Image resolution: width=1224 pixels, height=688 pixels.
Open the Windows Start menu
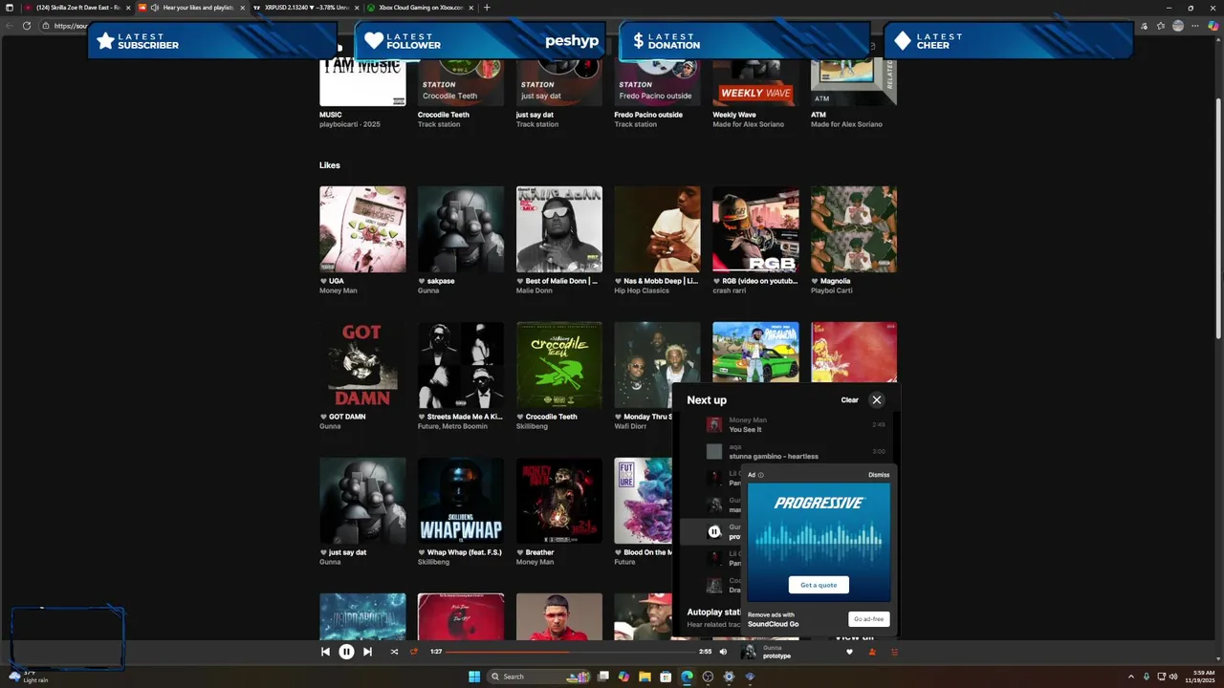(x=474, y=677)
